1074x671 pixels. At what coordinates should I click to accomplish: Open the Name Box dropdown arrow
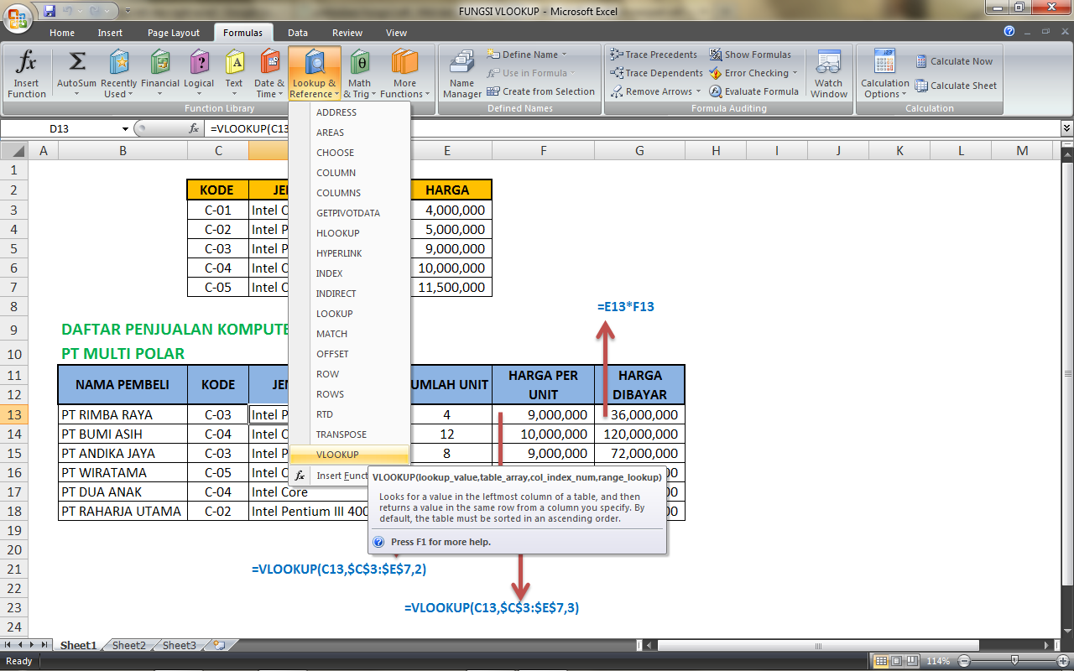pyautogui.click(x=126, y=128)
